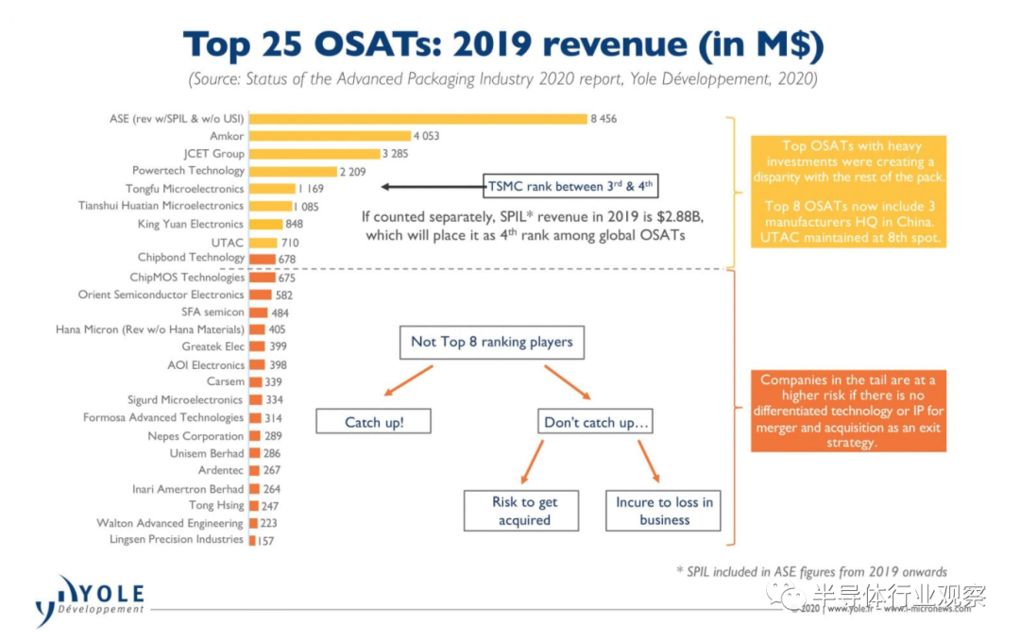Select the UTAC value '710'

click(290, 243)
